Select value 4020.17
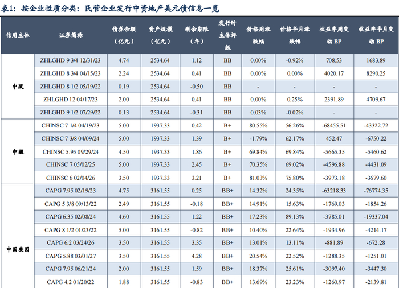This screenshot has width=399, height=288. click(334, 73)
